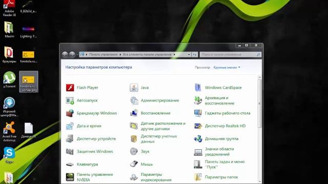
Task: Click the Звук speaker icon
Action: coord(134,152)
